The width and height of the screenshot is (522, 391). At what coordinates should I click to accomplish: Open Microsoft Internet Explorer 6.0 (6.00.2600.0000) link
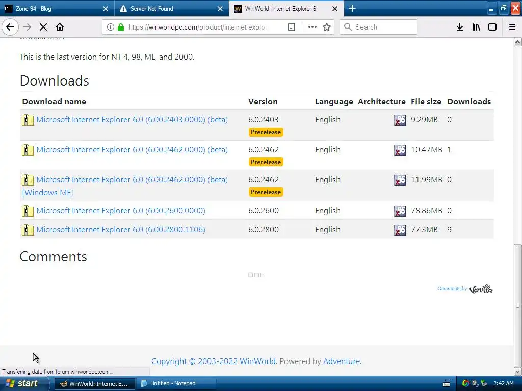pos(121,211)
